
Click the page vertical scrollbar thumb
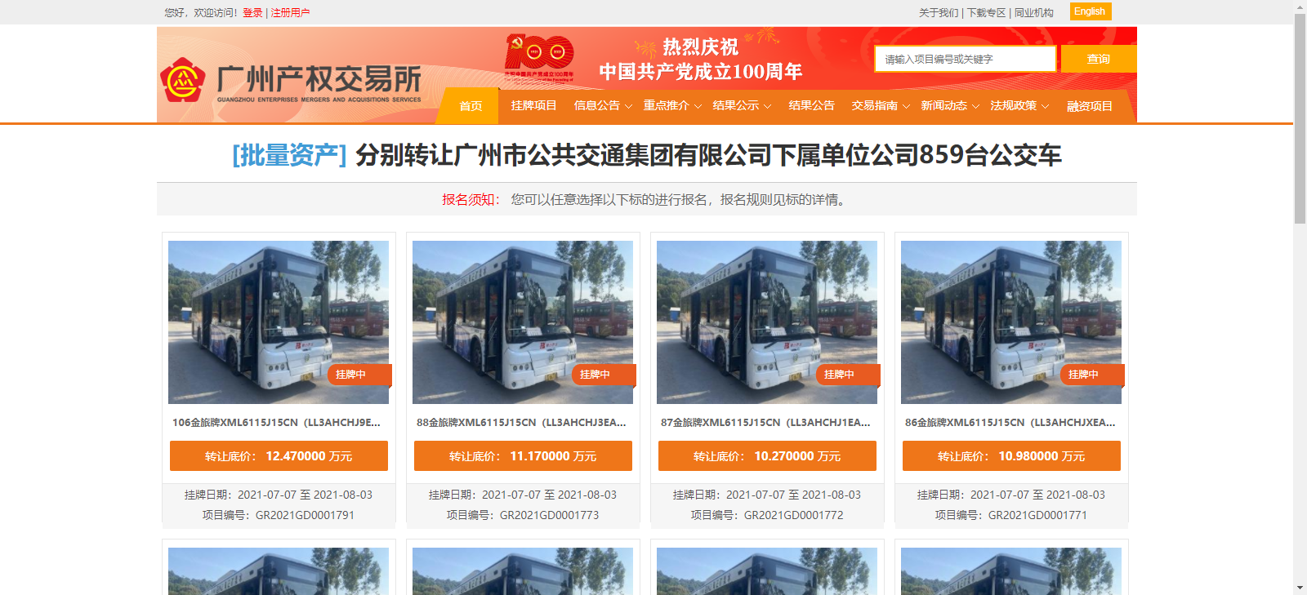[x=1300, y=118]
